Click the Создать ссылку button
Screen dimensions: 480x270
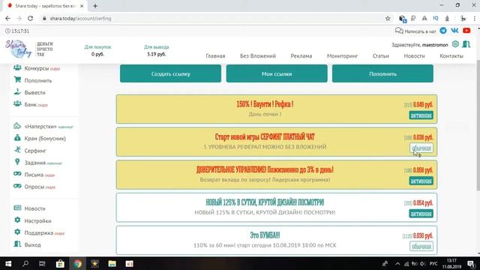point(170,73)
